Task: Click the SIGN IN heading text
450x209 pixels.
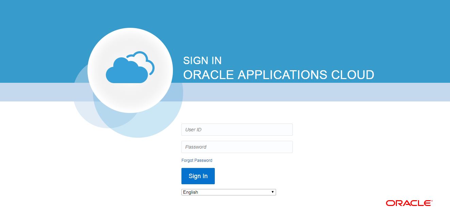Action: [202, 60]
